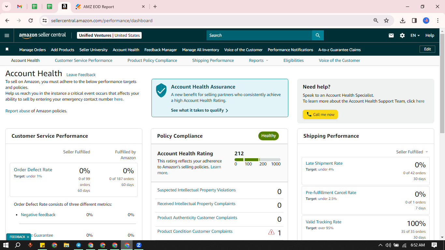Bookmark this page with the star icon

point(386,21)
